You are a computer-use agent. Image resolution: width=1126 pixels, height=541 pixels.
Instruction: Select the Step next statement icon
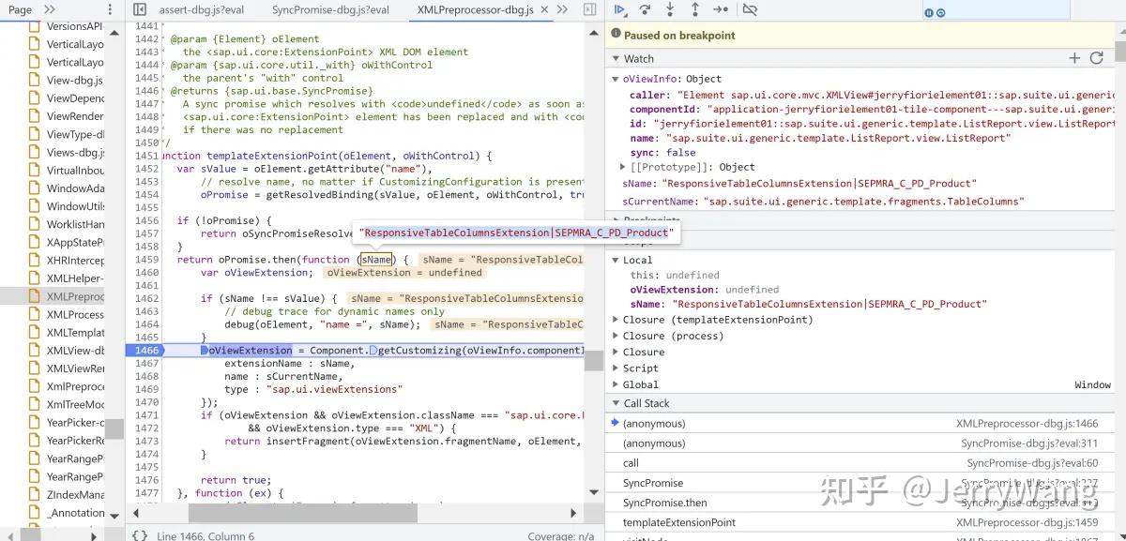[x=721, y=9]
